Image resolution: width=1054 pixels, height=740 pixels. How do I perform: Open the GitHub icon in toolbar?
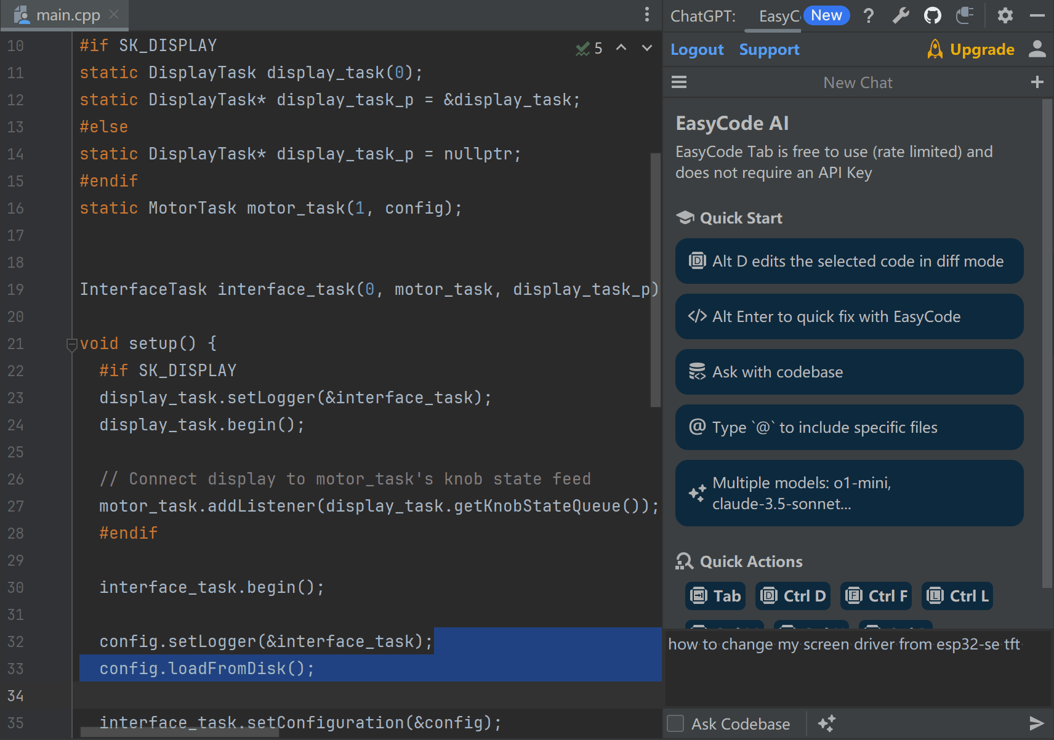(932, 15)
